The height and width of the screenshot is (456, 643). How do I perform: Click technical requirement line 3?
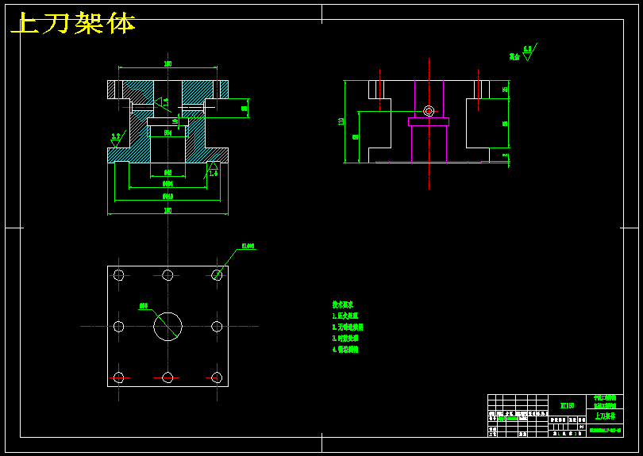tap(345, 338)
